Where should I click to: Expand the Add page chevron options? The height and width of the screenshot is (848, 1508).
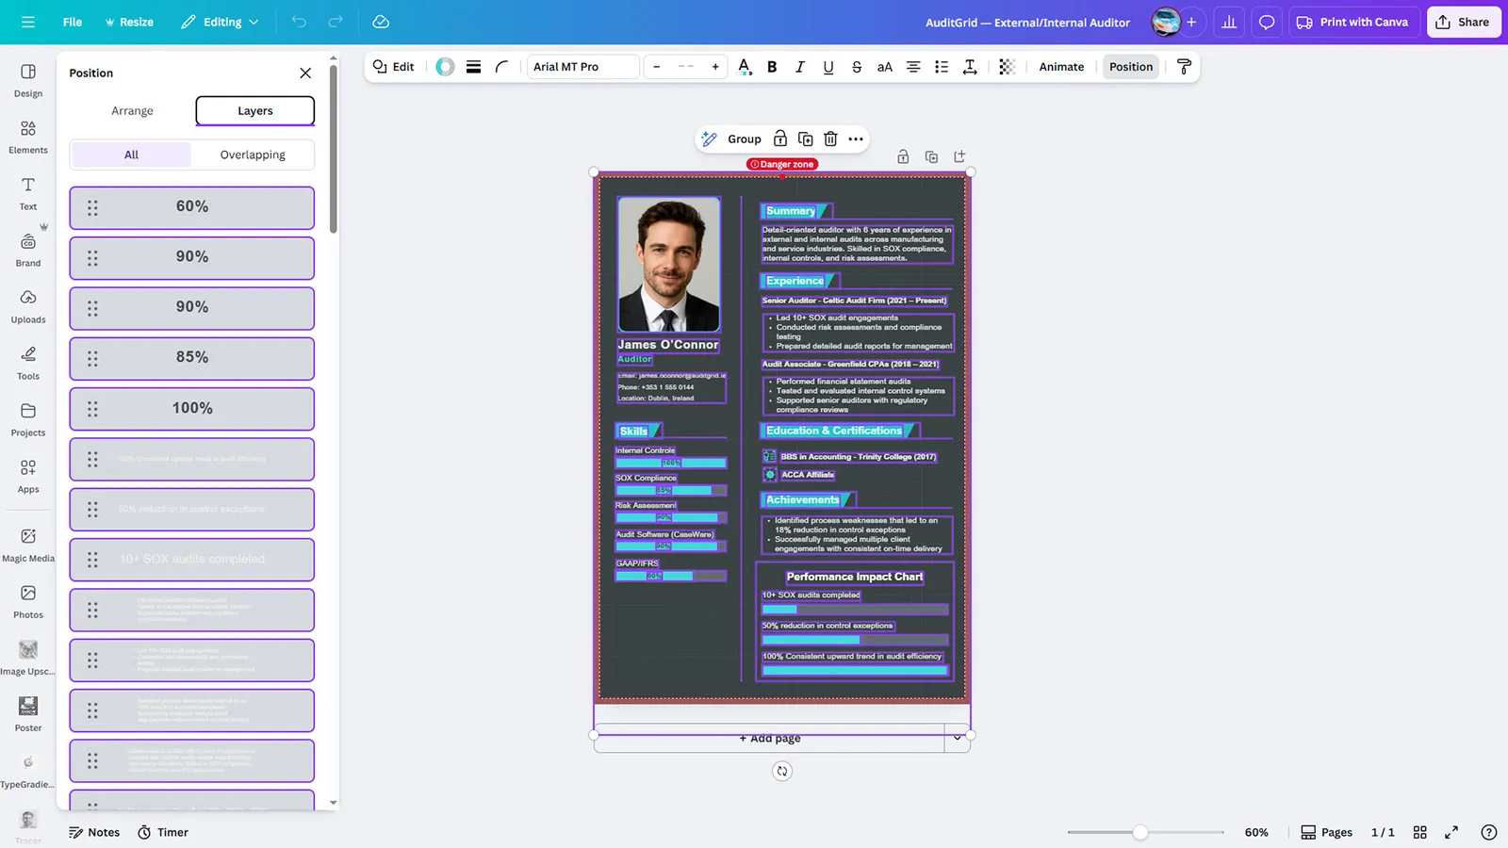coord(957,739)
